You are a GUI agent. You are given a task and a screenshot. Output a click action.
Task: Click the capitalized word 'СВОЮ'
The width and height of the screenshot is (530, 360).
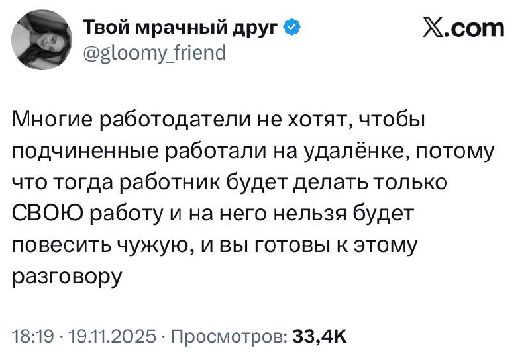click(46, 214)
